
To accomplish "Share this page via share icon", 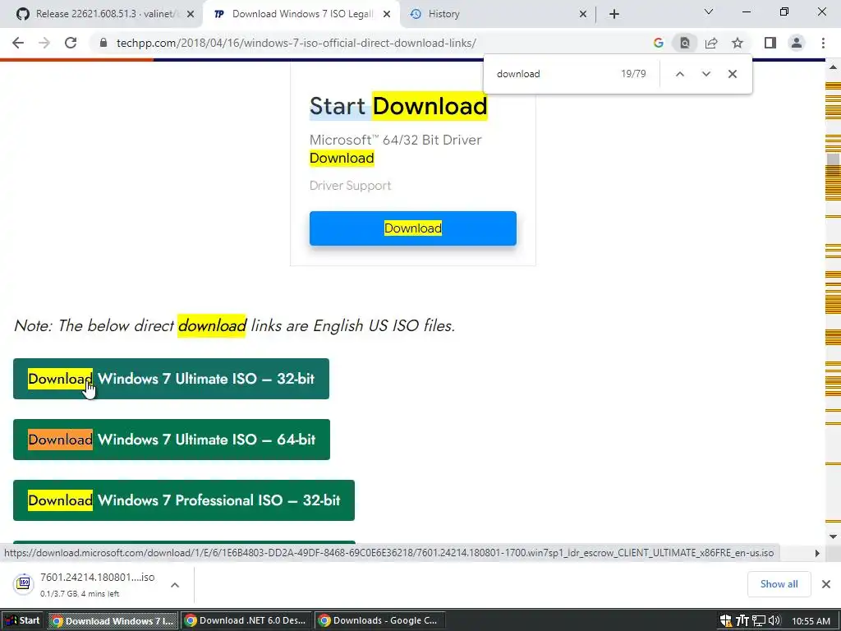I will coord(711,43).
